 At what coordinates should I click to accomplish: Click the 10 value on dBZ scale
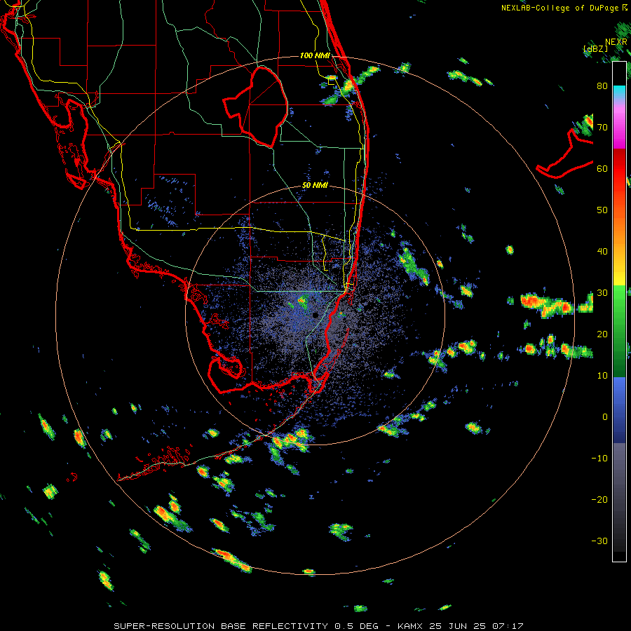click(602, 376)
